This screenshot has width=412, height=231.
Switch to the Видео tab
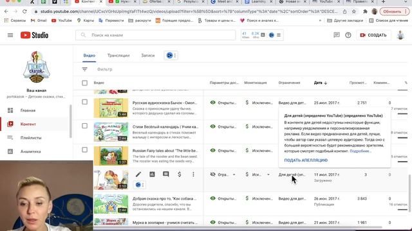[89, 56]
